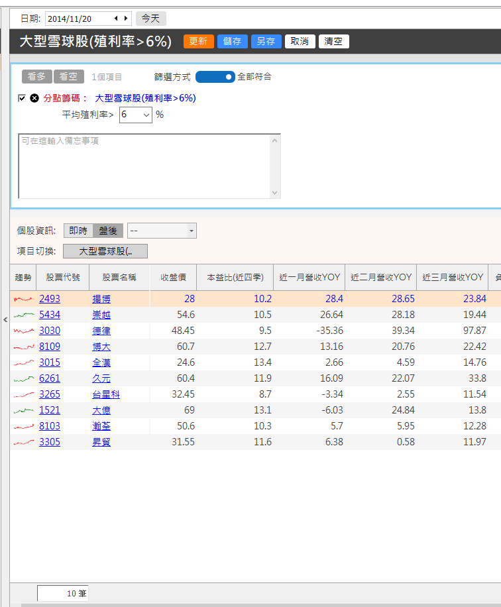The height and width of the screenshot is (607, 501).
Task: Sort by 本益比(近四季) column header
Action: click(235, 277)
